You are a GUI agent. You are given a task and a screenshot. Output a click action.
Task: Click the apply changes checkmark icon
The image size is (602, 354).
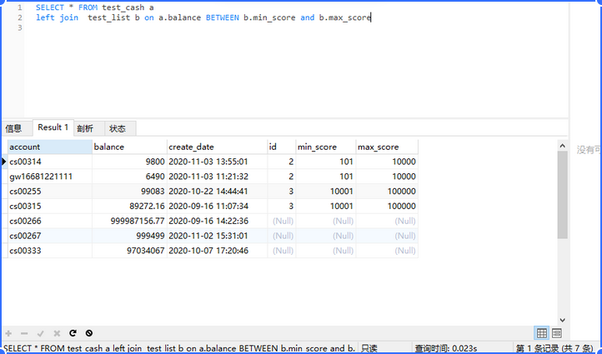coord(40,332)
